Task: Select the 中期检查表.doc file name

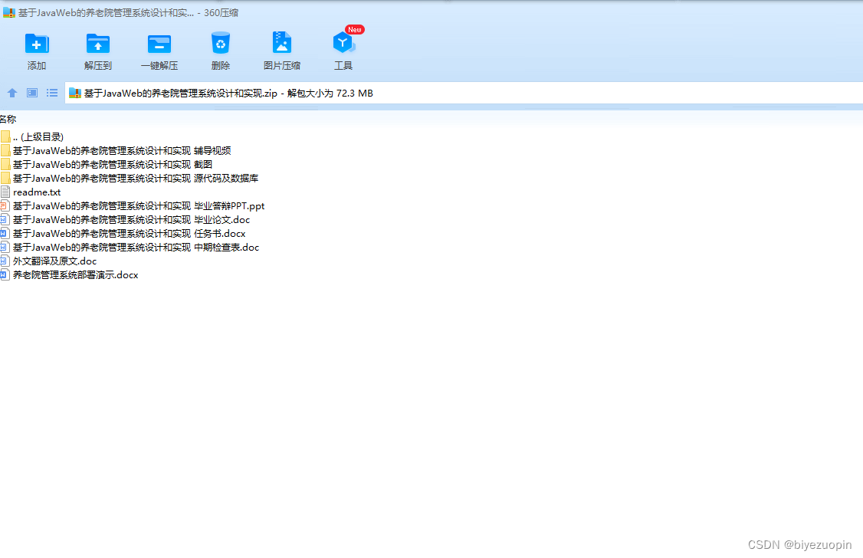Action: 136,247
